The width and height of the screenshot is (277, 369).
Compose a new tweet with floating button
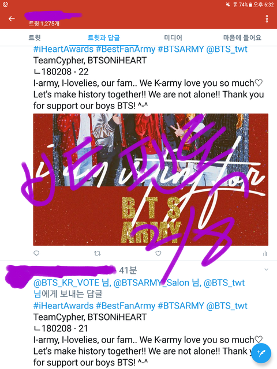click(261, 353)
